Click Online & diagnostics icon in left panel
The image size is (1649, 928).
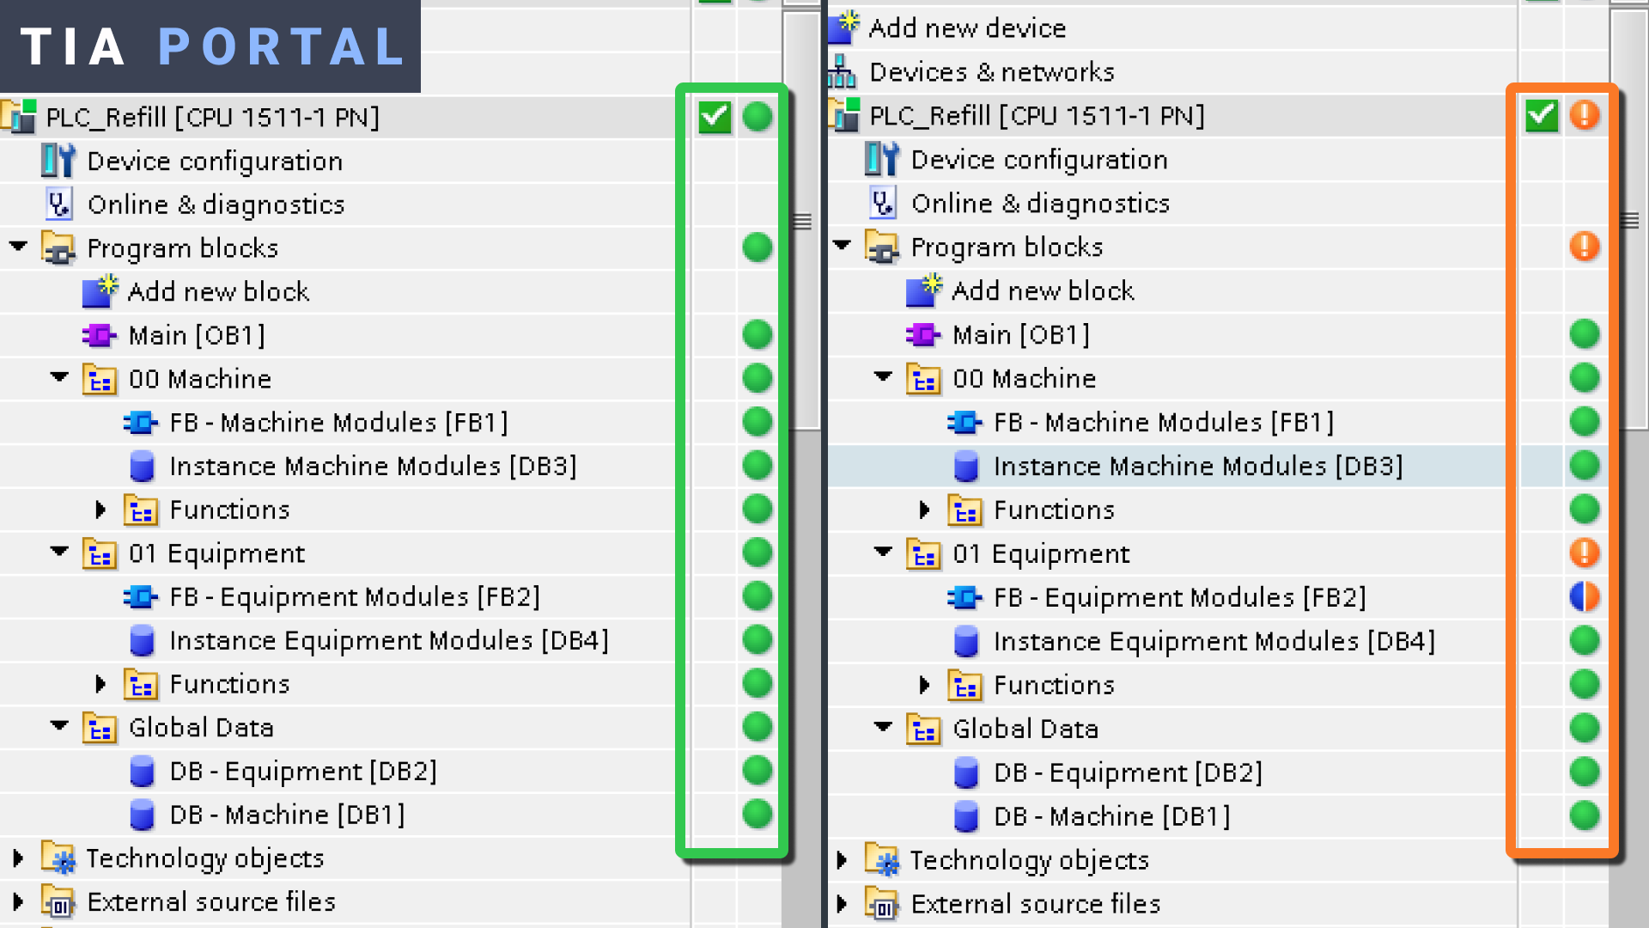point(58,205)
